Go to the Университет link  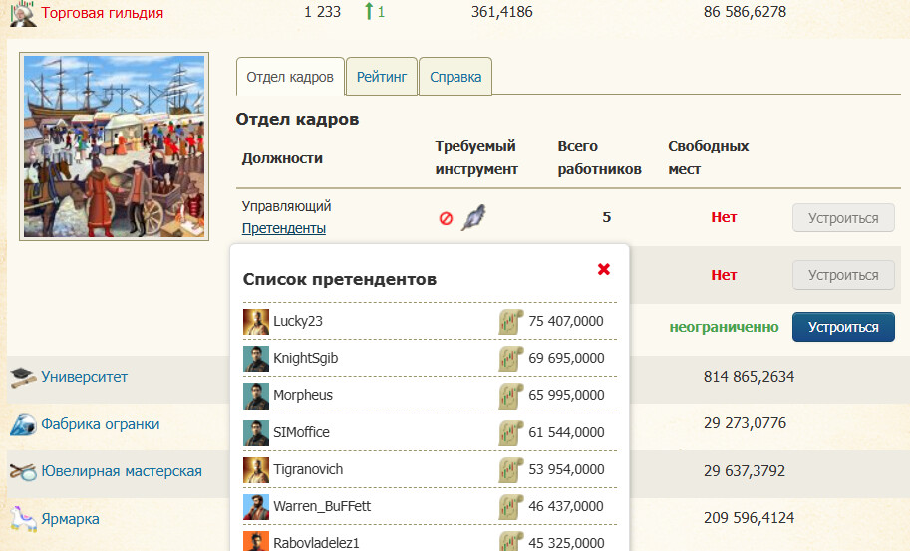[84, 377]
